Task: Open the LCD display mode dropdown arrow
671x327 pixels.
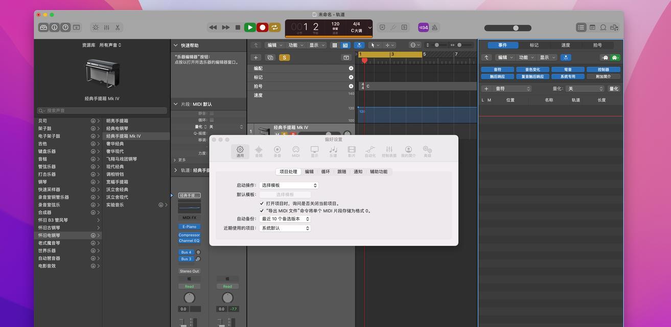Action: pyautogui.click(x=370, y=28)
